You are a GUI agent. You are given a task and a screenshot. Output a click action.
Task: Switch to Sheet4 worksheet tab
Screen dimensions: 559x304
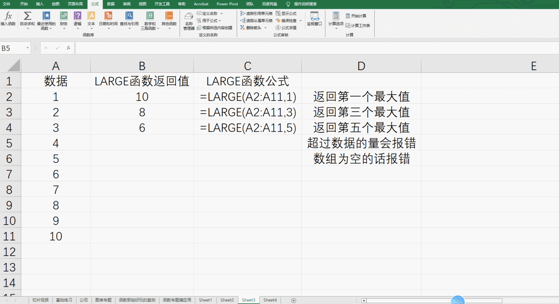click(270, 300)
